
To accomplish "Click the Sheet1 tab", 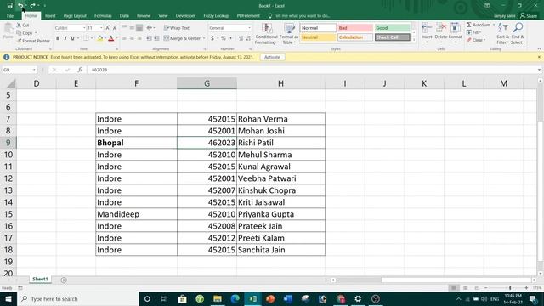I will (x=40, y=280).
